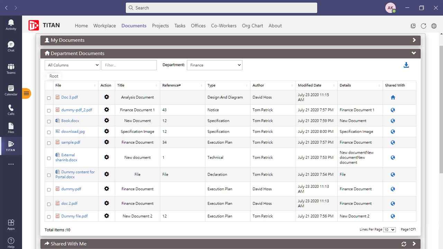Check the checkbox next to Book.docx
443x249 pixels.
point(49,121)
